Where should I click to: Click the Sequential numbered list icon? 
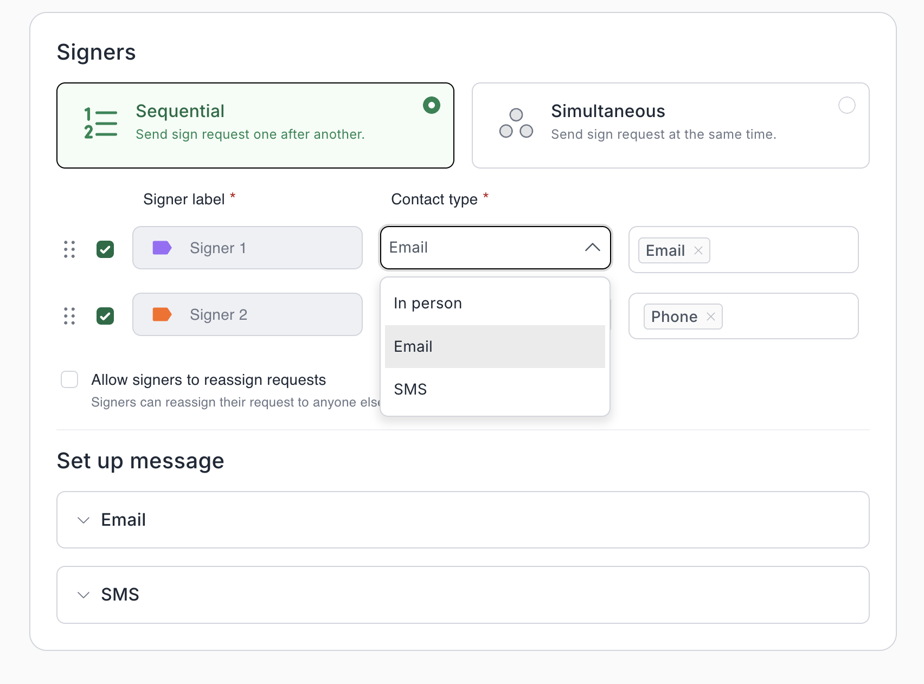click(x=100, y=124)
